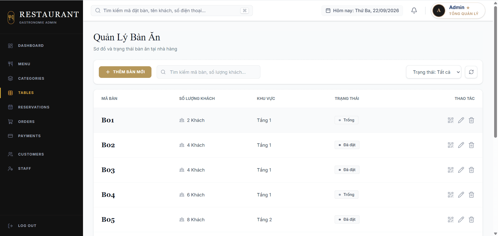Open Payments in the sidebar
The image size is (498, 236).
coord(41,136)
